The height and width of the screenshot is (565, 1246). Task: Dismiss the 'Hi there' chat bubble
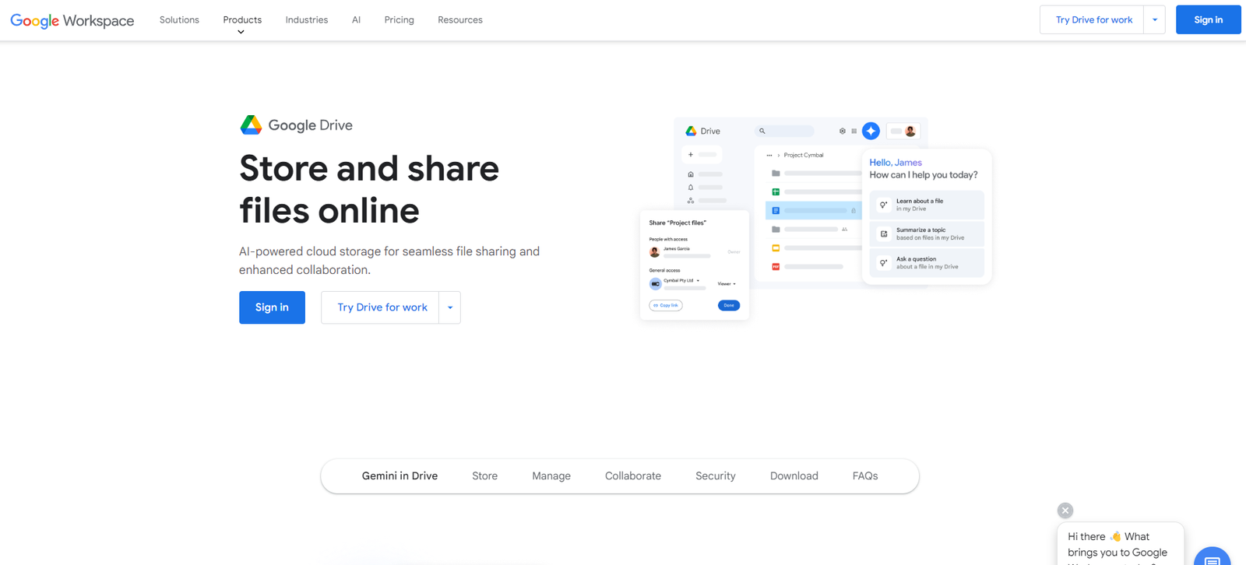(x=1065, y=511)
